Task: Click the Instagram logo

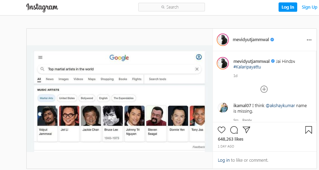Action: pos(42,8)
